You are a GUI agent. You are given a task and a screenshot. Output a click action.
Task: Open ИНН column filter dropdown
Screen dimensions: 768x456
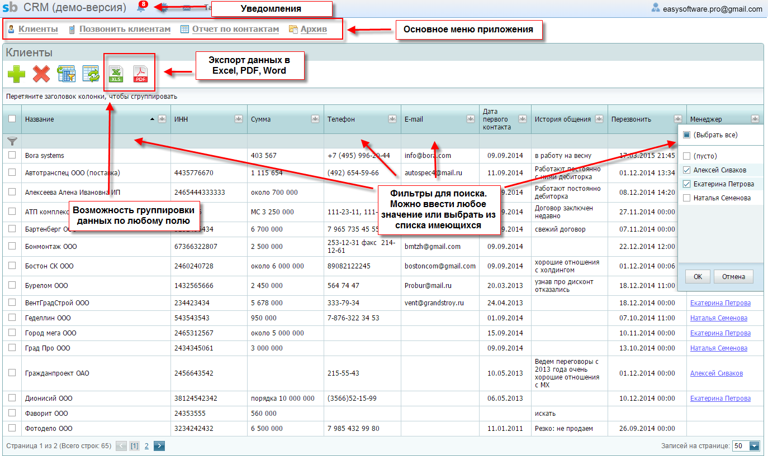(x=239, y=118)
